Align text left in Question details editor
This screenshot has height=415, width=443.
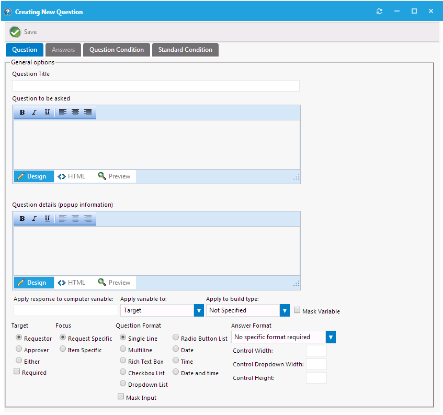[x=63, y=219]
